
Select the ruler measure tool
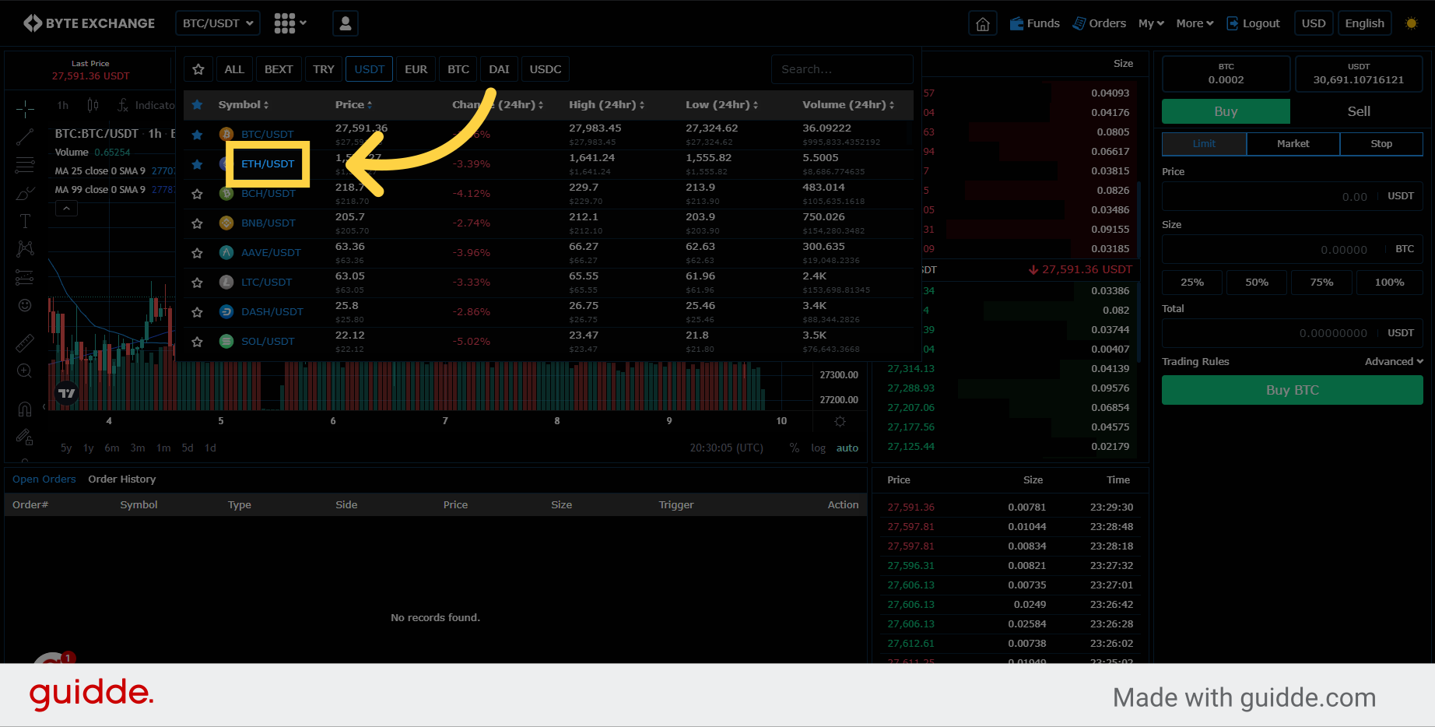[x=25, y=342]
